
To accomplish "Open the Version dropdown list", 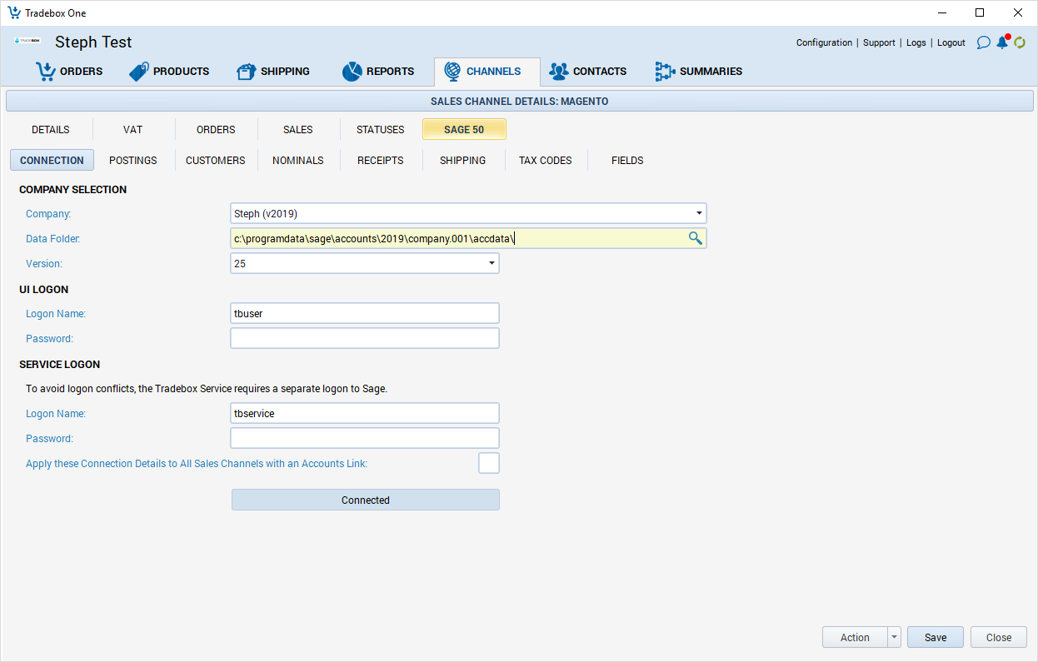I will coord(492,264).
